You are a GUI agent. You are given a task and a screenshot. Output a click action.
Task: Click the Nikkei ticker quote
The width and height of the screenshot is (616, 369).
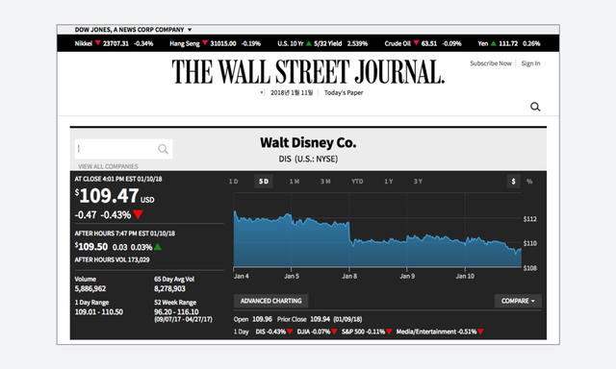click(114, 43)
